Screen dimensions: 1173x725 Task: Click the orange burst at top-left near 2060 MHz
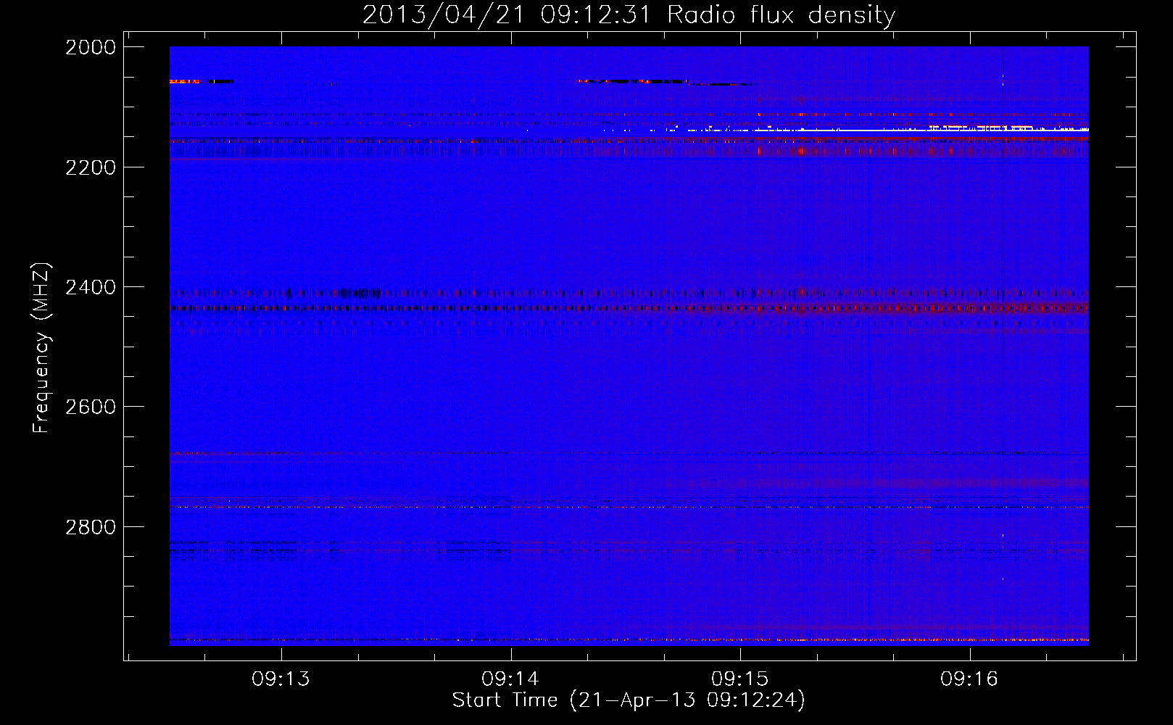pyautogui.click(x=185, y=82)
